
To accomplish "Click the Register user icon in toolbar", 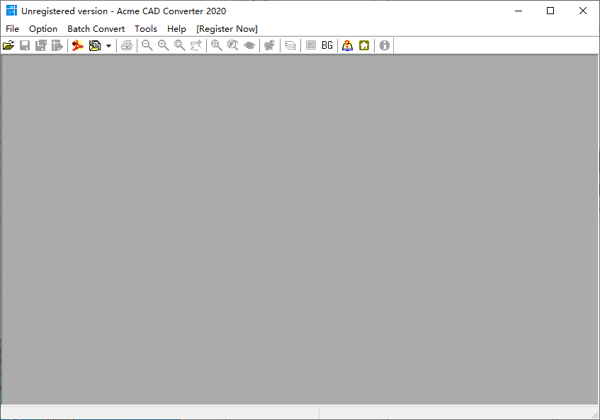I will point(347,45).
